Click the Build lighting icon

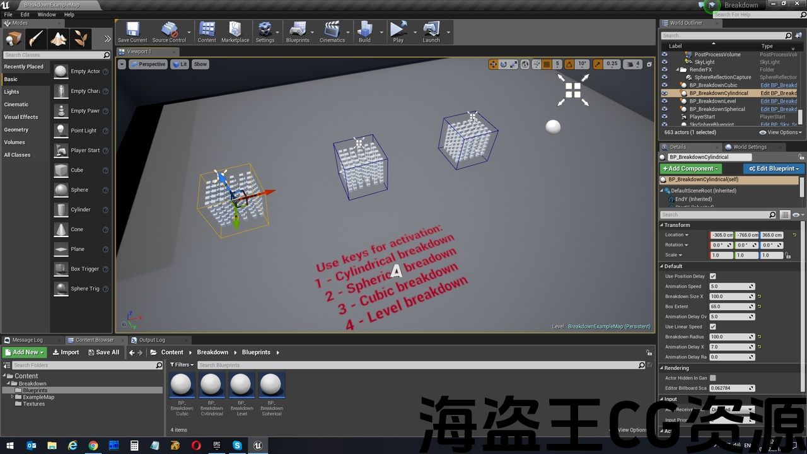tap(364, 32)
